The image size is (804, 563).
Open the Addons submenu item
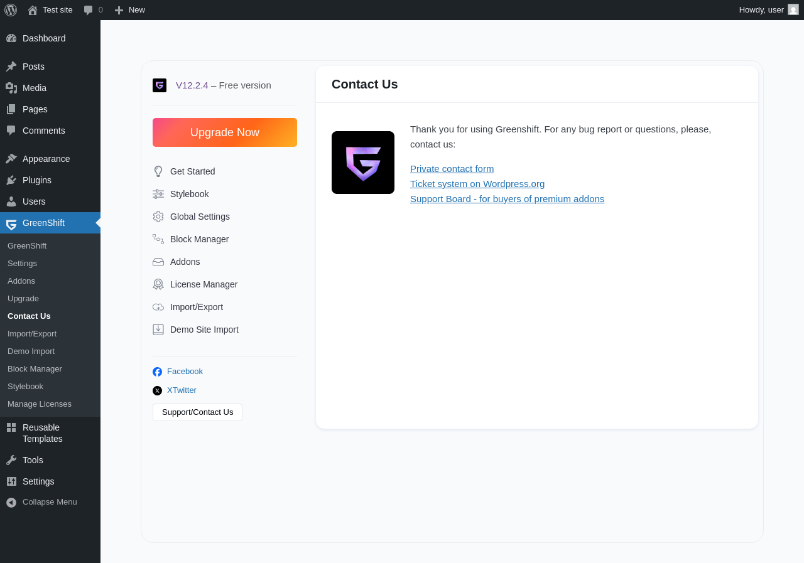tap(21, 281)
